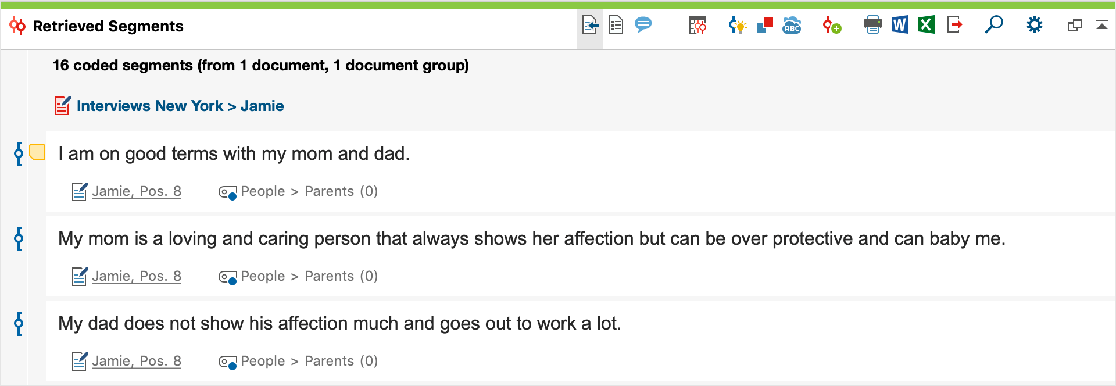1116x386 pixels.
Task: Click the export retrieved segments icon
Action: 954,25
